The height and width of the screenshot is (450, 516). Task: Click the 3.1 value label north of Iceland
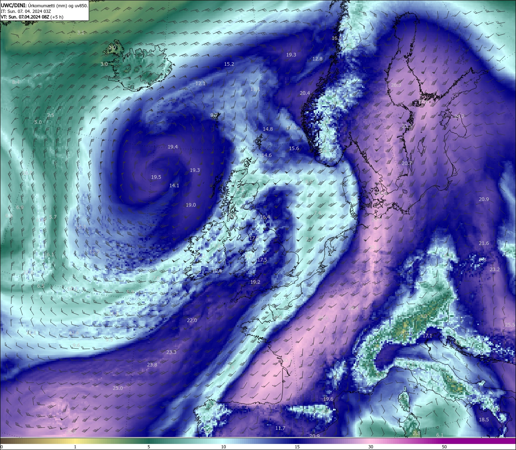click(81, 33)
